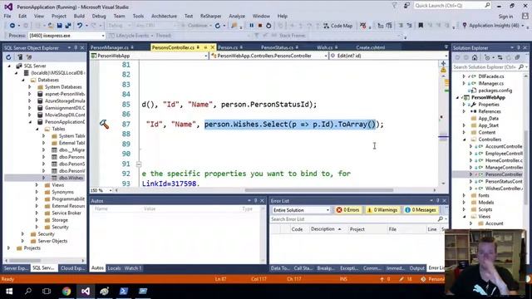Pin the PersonManager.cs tab
This screenshot has height=299, width=532.
[132, 47]
